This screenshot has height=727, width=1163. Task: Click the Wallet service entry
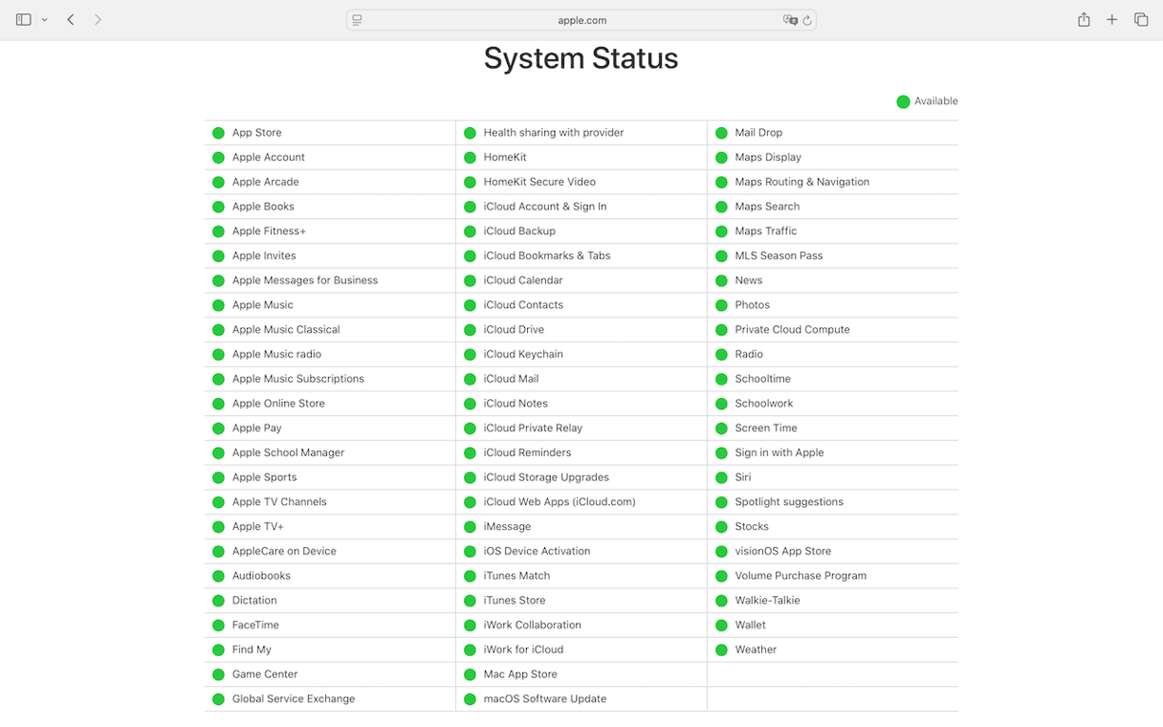tap(750, 626)
